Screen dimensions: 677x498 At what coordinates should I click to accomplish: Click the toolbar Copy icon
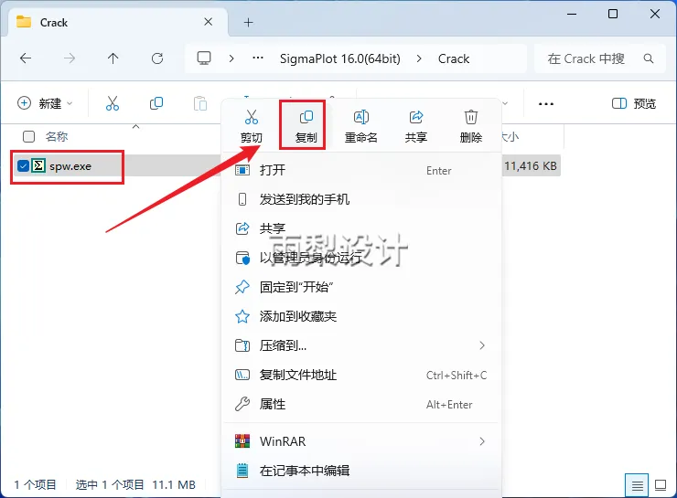(156, 103)
